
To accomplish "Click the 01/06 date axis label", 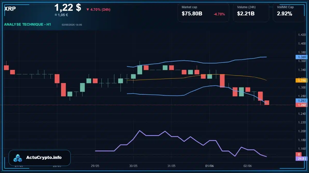I will pos(209,166).
